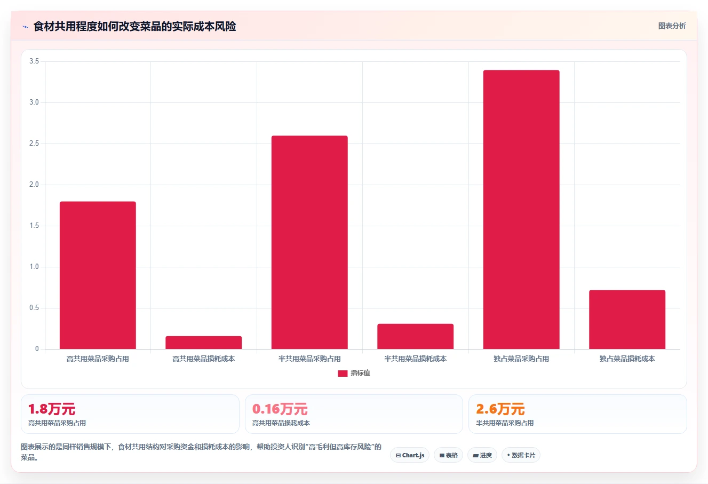Select the Chart.js tag
The height and width of the screenshot is (484, 708).
(410, 455)
